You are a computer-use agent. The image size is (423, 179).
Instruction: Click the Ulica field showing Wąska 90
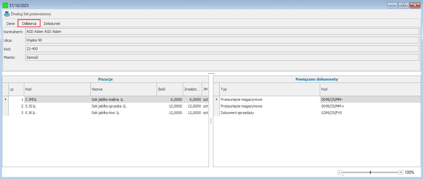pyautogui.click(x=222, y=40)
